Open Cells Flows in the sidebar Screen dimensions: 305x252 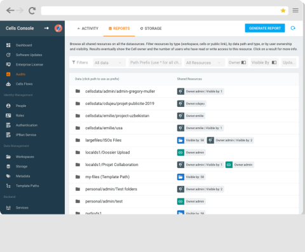tap(24, 84)
